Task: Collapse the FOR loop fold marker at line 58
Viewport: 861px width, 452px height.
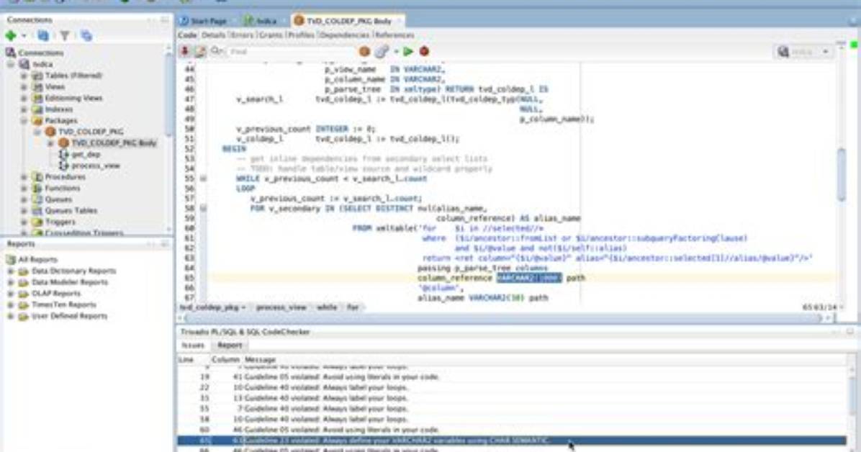Action: pos(203,208)
